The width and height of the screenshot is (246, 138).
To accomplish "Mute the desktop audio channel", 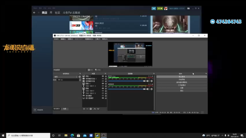I will [x=148, y=89].
